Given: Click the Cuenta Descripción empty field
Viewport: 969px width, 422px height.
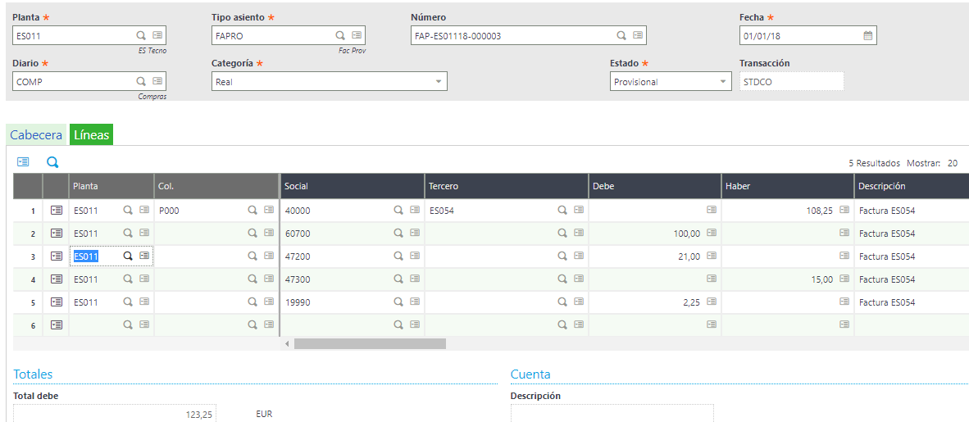Looking at the screenshot, I should coord(612,413).
